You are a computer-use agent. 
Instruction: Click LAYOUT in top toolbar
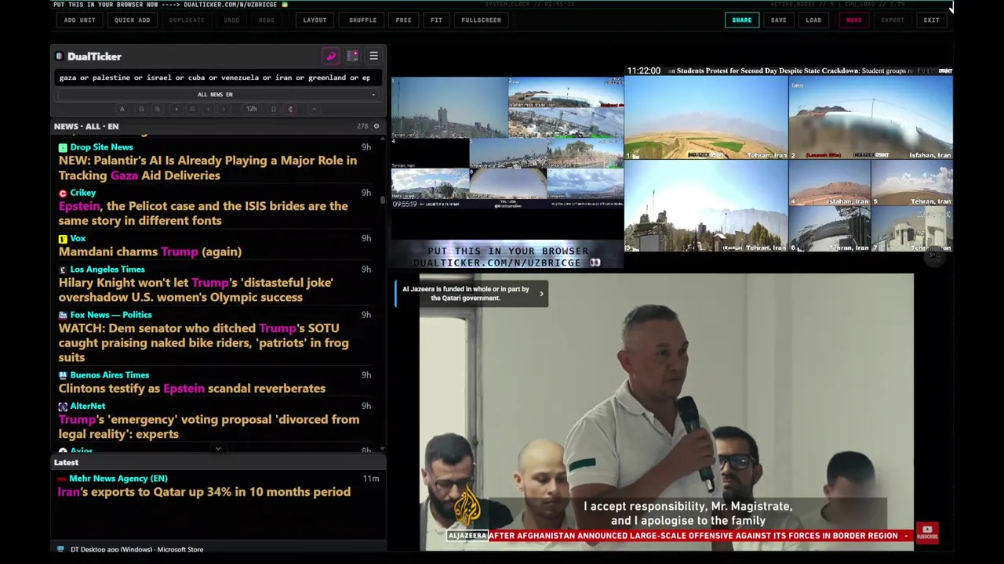pyautogui.click(x=315, y=20)
